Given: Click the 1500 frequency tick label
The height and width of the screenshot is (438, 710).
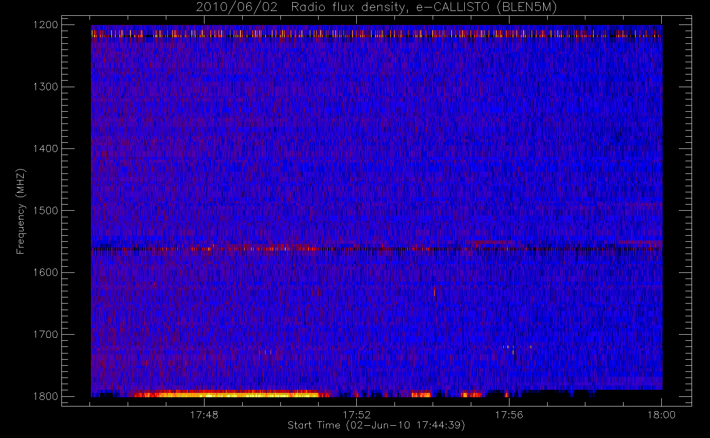Looking at the screenshot, I should point(46,211).
